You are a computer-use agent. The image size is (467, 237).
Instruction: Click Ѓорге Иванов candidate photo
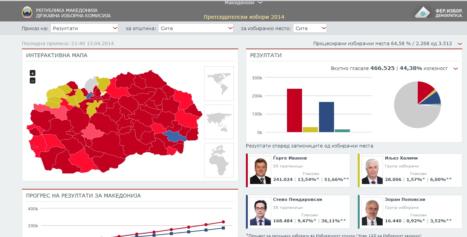(x=260, y=170)
